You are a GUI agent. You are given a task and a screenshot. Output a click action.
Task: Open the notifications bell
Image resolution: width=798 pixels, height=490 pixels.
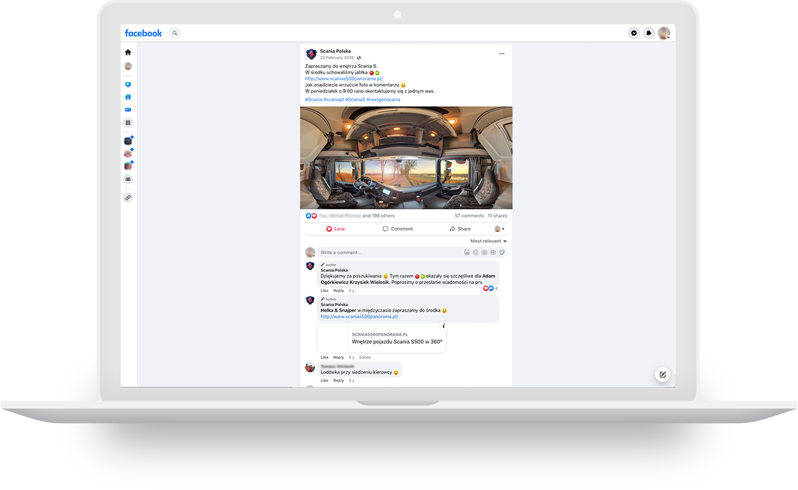click(x=649, y=33)
